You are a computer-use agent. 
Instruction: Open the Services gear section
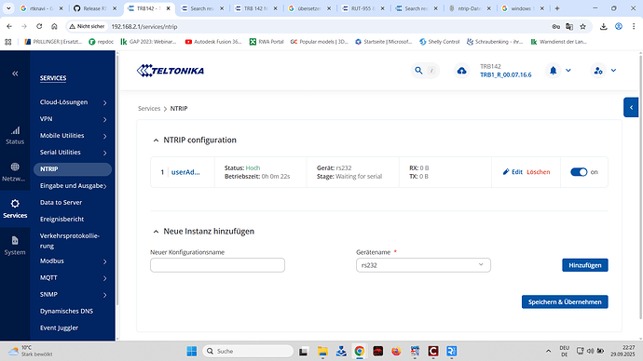[15, 208]
